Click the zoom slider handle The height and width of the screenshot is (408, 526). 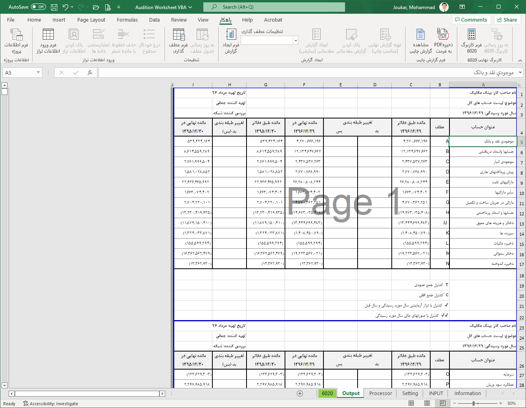(474, 403)
